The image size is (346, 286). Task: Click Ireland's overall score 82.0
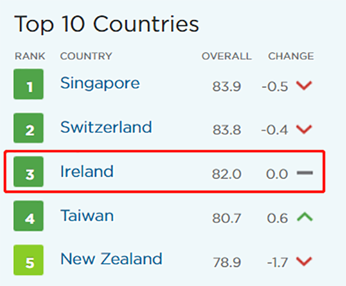(x=226, y=173)
